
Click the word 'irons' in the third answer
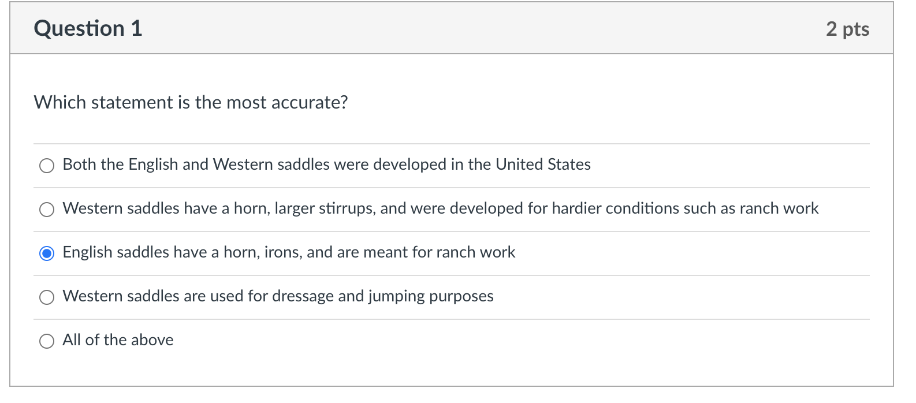click(x=281, y=252)
